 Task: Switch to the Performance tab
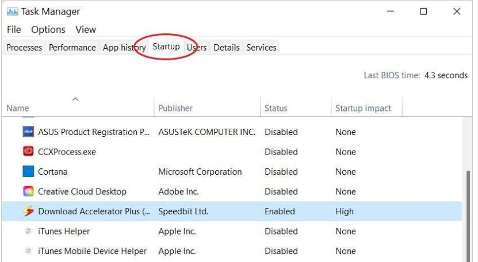click(72, 48)
